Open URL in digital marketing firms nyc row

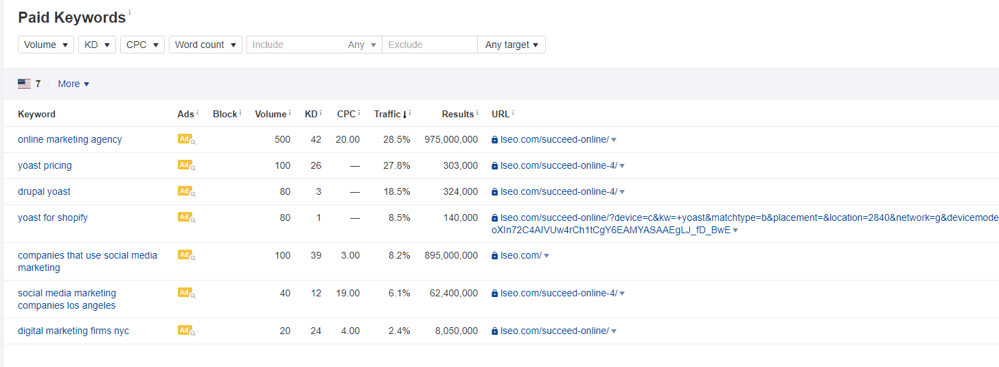coord(555,331)
